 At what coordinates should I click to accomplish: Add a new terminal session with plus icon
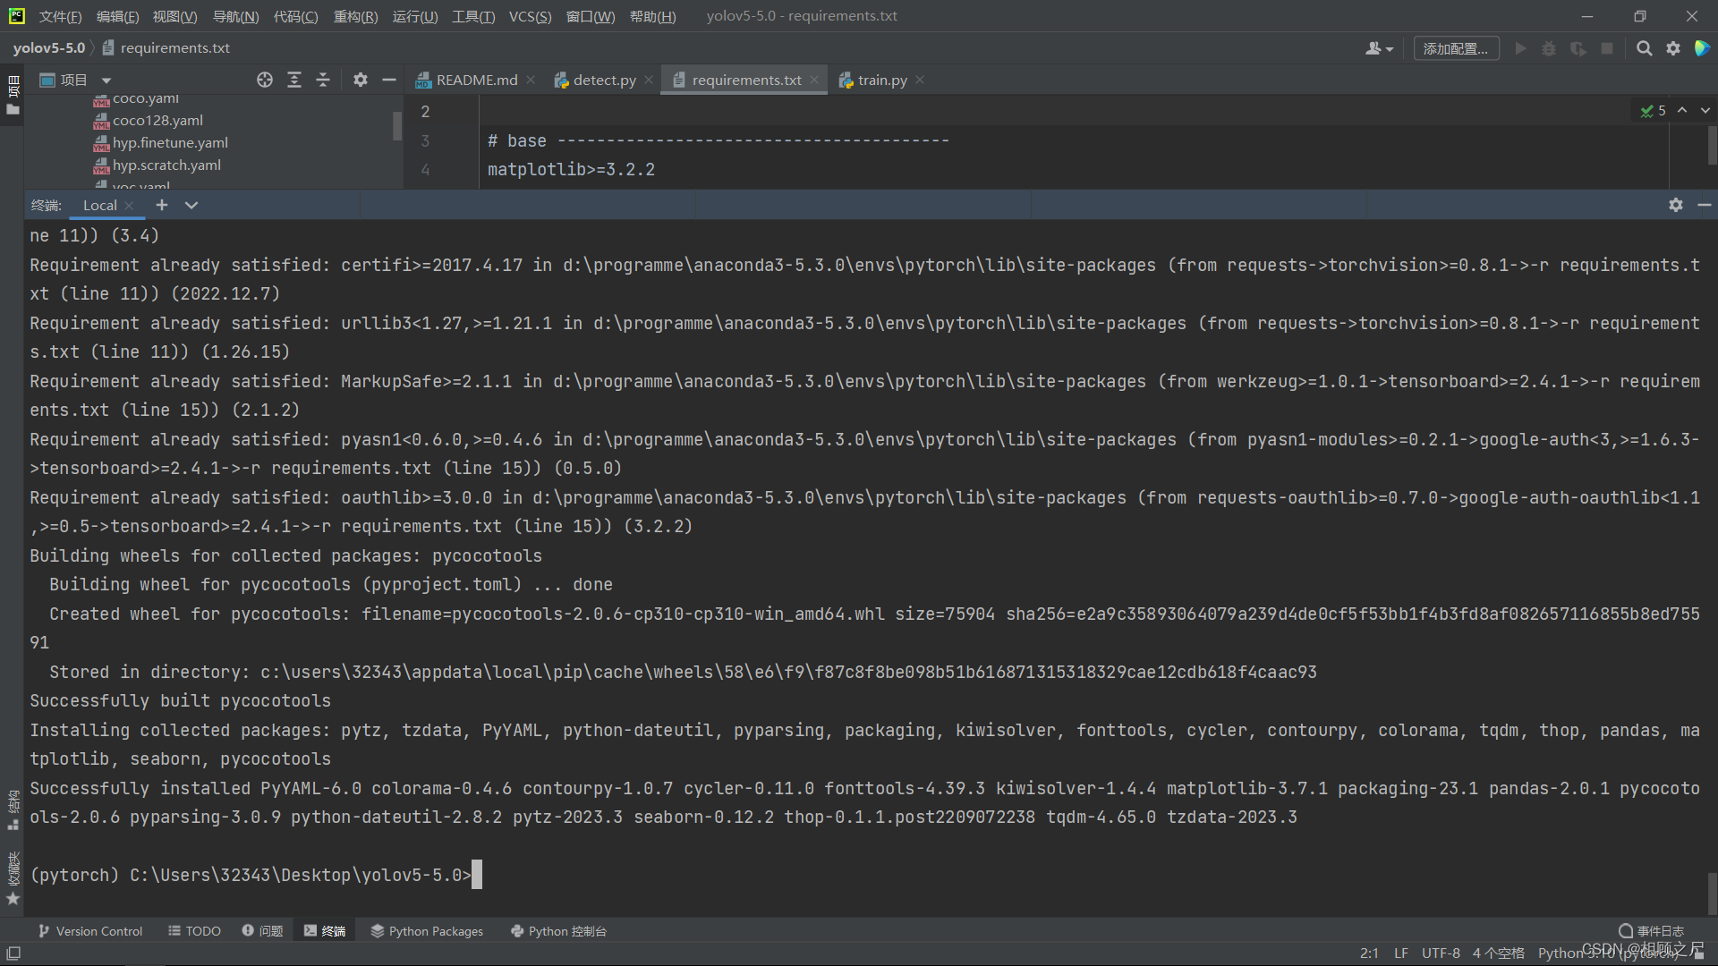click(x=162, y=205)
